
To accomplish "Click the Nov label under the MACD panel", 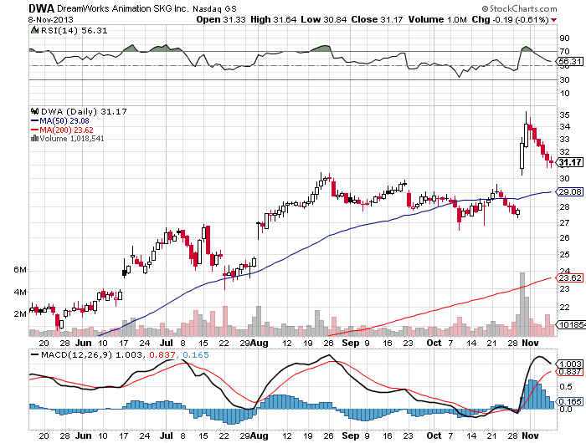I will click(x=530, y=435).
